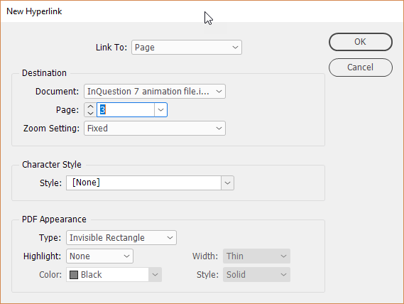Increase page number with up stepper arrow
404x304 pixels.
coord(90,107)
